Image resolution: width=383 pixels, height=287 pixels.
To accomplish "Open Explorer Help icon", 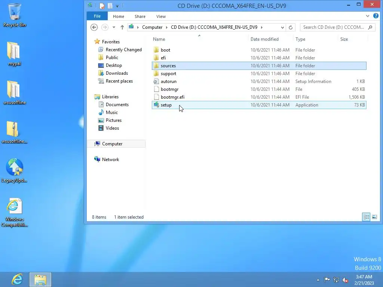I will coord(376,16).
